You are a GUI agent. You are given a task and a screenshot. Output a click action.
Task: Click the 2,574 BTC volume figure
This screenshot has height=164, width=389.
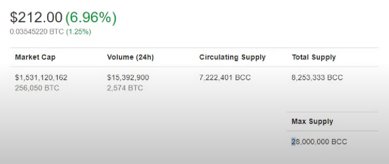125,88
